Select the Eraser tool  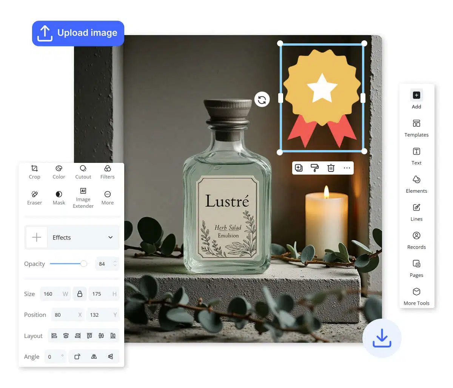point(34,198)
